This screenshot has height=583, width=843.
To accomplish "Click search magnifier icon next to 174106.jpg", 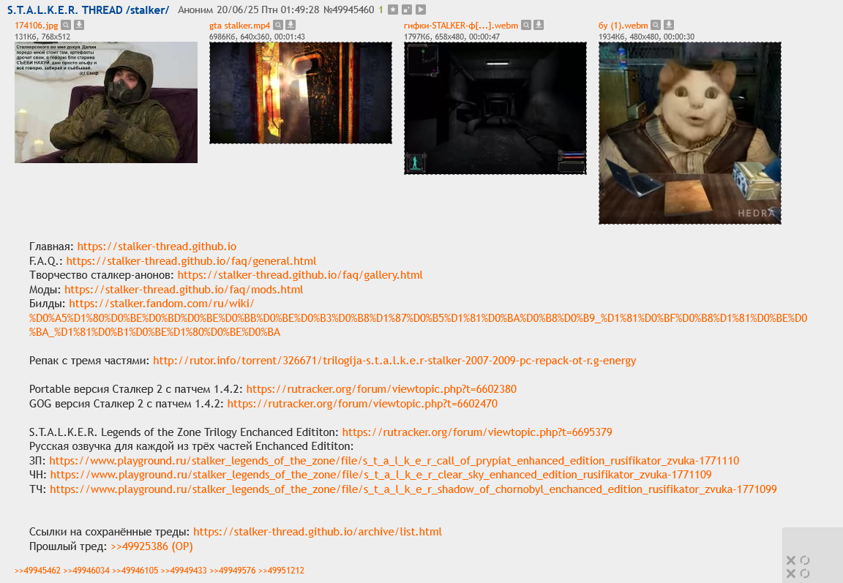I will point(66,25).
